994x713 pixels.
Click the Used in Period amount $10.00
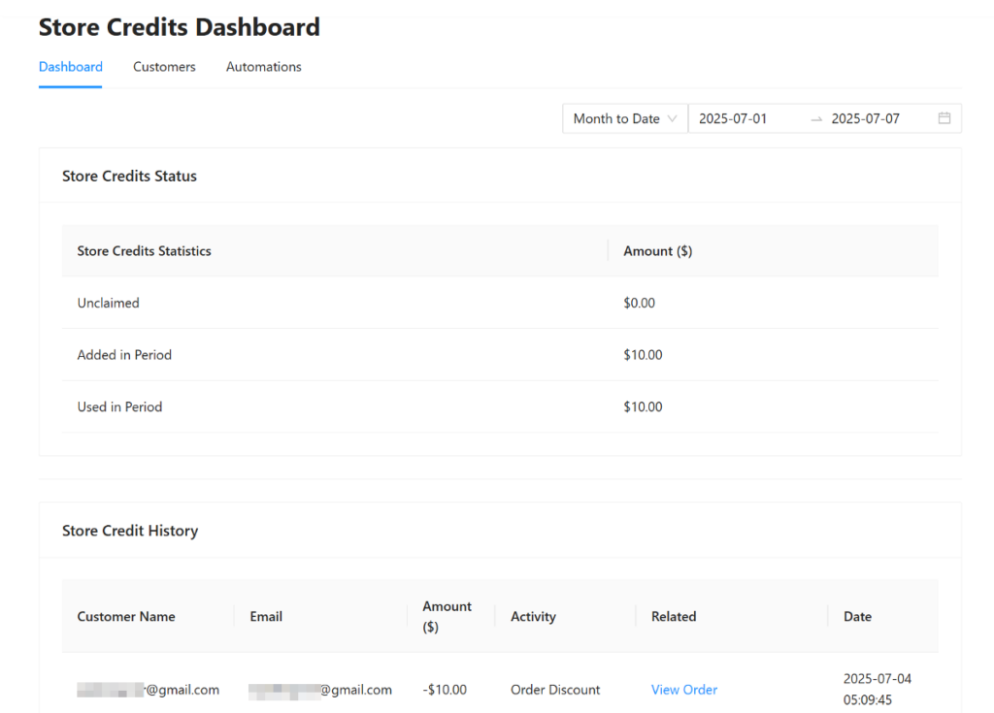click(643, 406)
